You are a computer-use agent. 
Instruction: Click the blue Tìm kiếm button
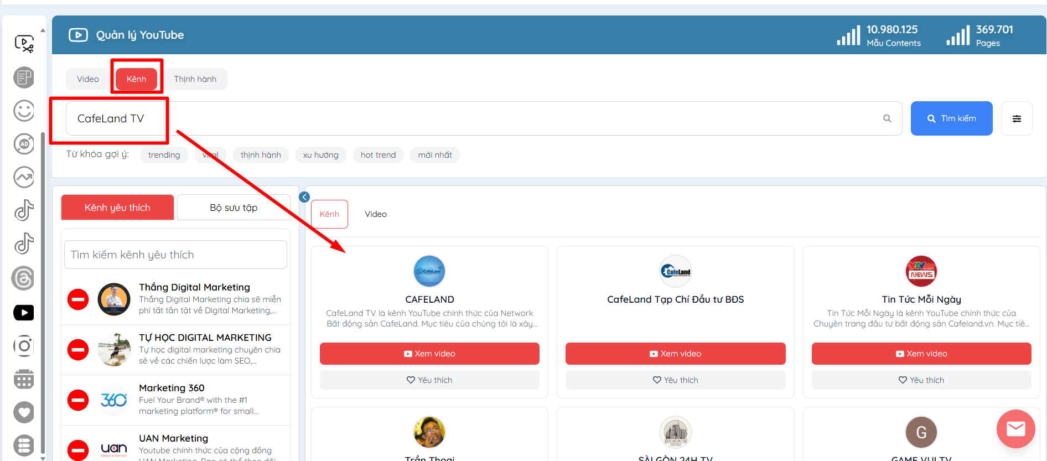(951, 118)
